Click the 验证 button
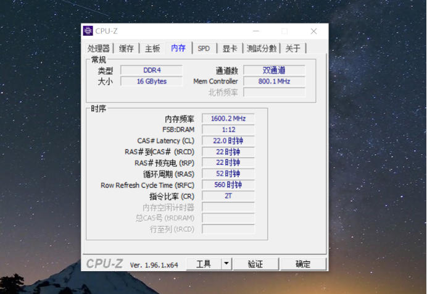Image resolution: width=427 pixels, height=294 pixels. 255,264
